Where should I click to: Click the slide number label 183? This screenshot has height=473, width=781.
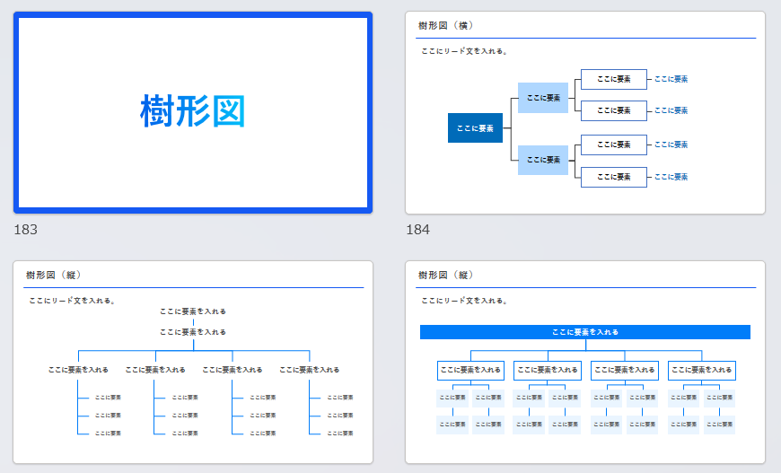point(26,230)
